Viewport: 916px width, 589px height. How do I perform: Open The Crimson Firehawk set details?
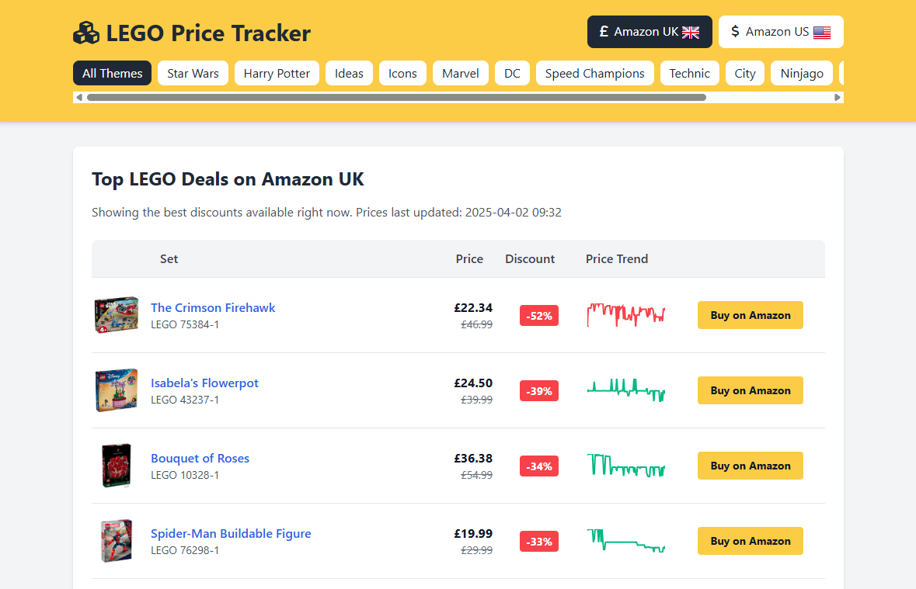[213, 307]
